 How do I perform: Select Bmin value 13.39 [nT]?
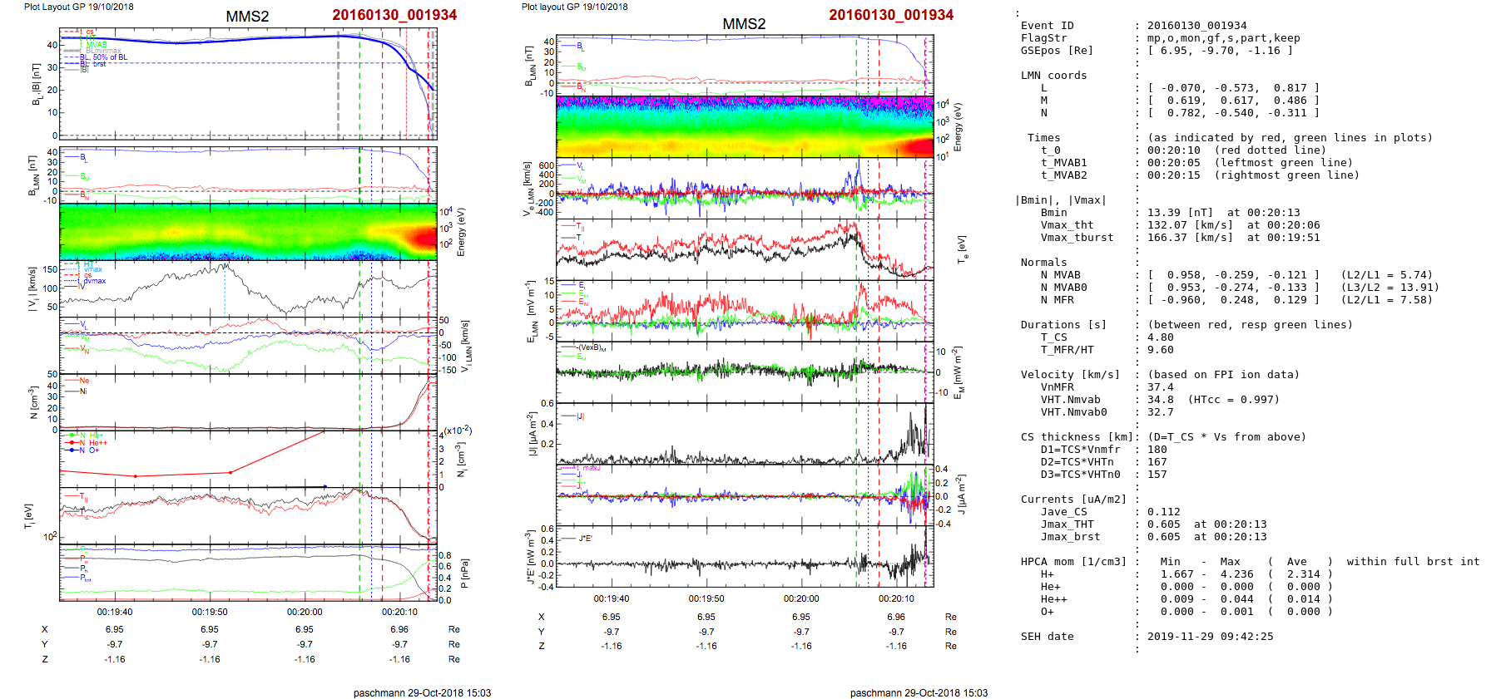click(x=1180, y=213)
